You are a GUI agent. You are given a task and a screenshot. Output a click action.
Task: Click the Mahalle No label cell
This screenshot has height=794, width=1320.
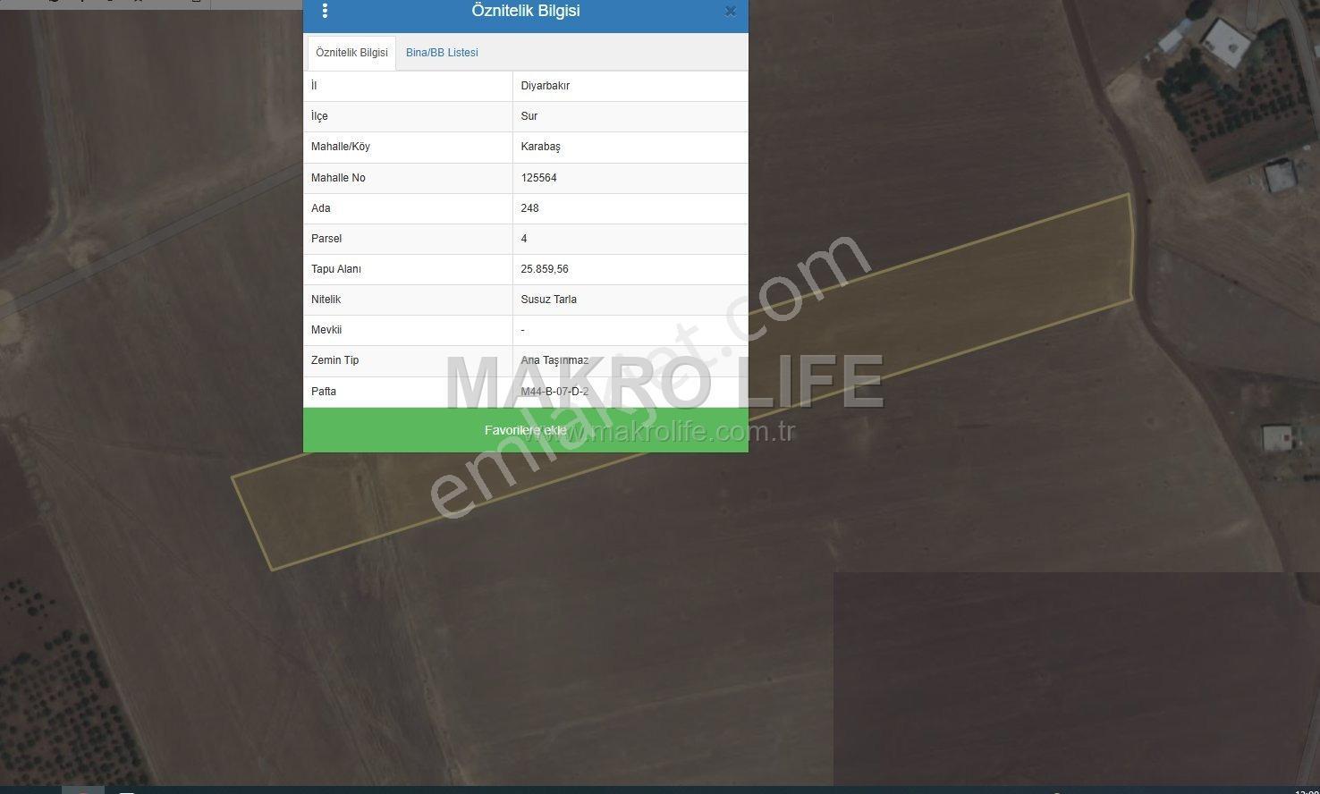(x=408, y=178)
